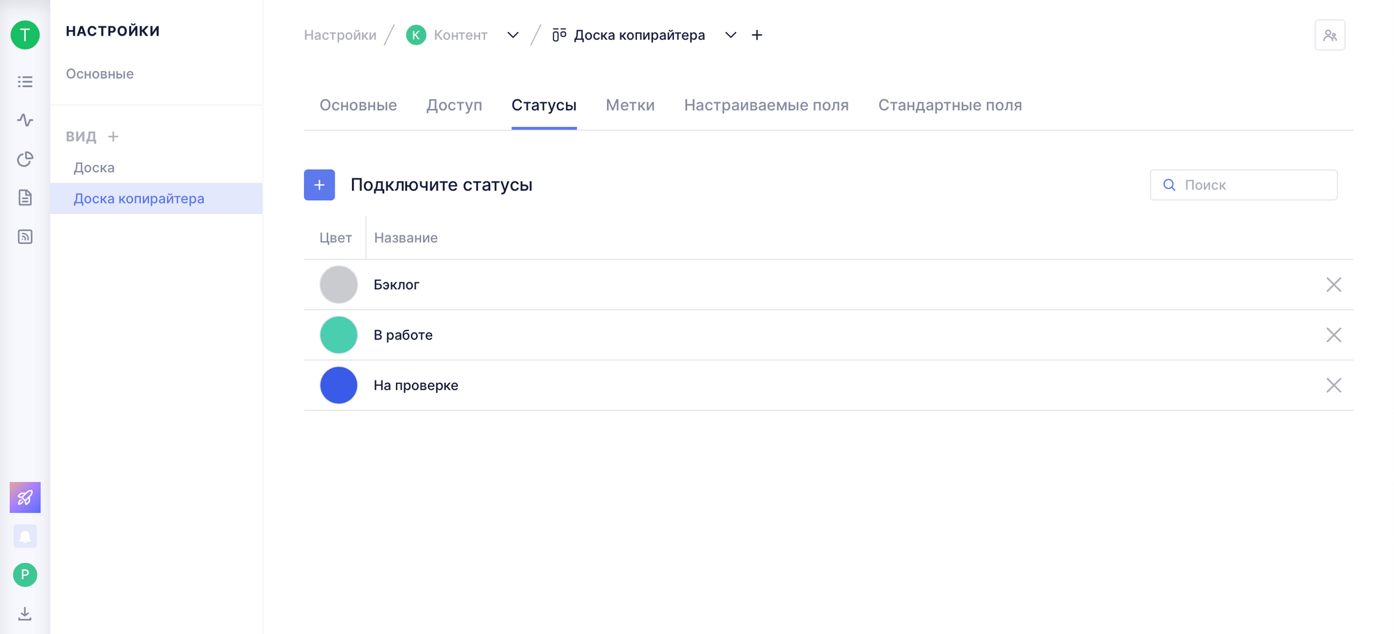Select Доска view in sidebar
Viewport: 1394px width, 634px height.
coord(94,168)
